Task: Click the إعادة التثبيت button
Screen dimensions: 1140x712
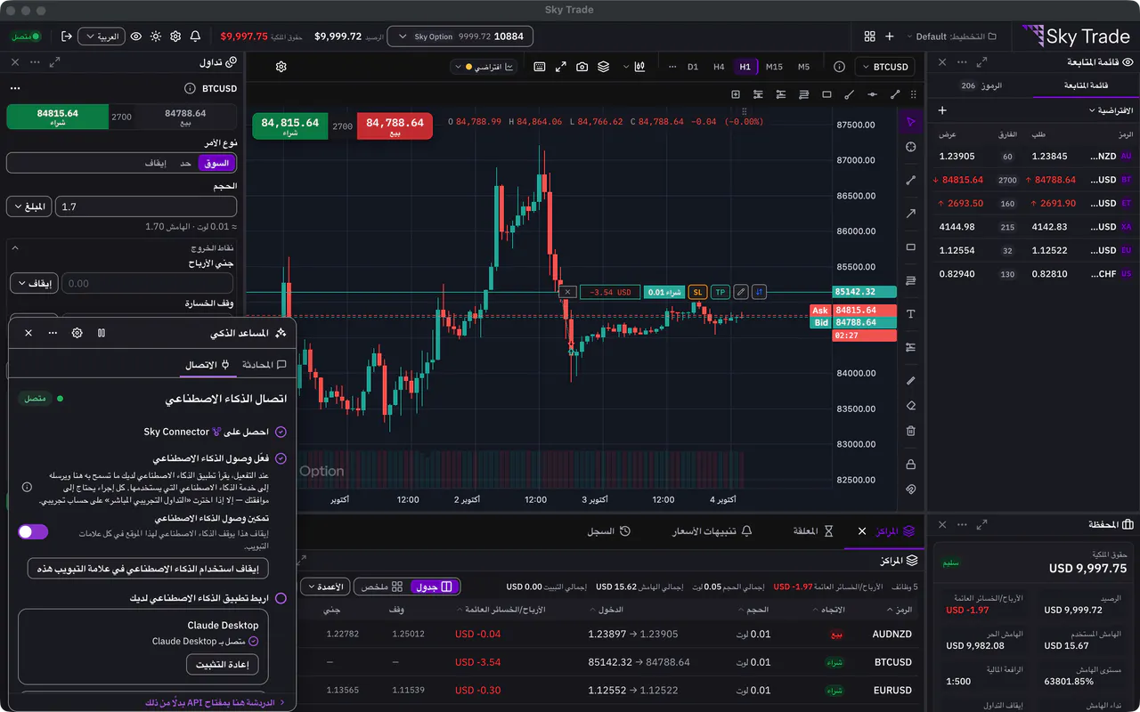Action: (222, 664)
